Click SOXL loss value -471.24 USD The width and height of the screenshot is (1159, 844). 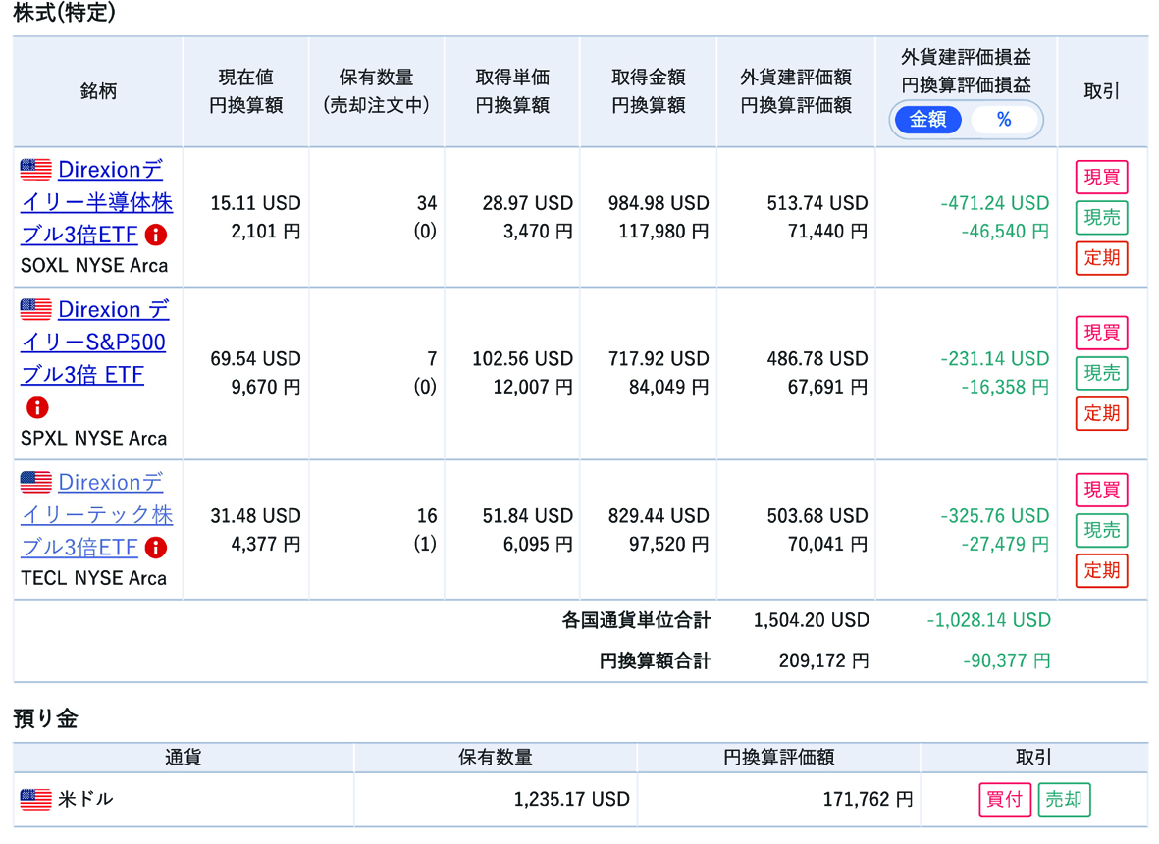[x=994, y=203]
